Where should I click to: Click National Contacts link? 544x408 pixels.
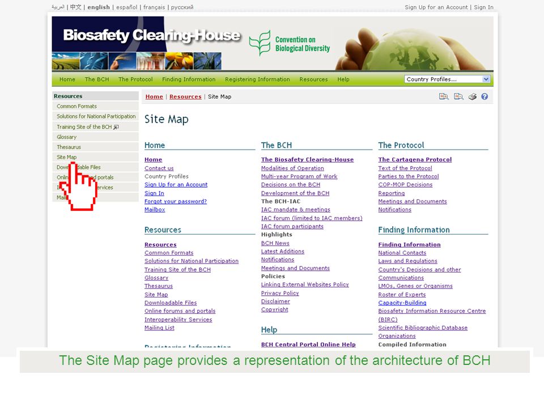click(402, 253)
